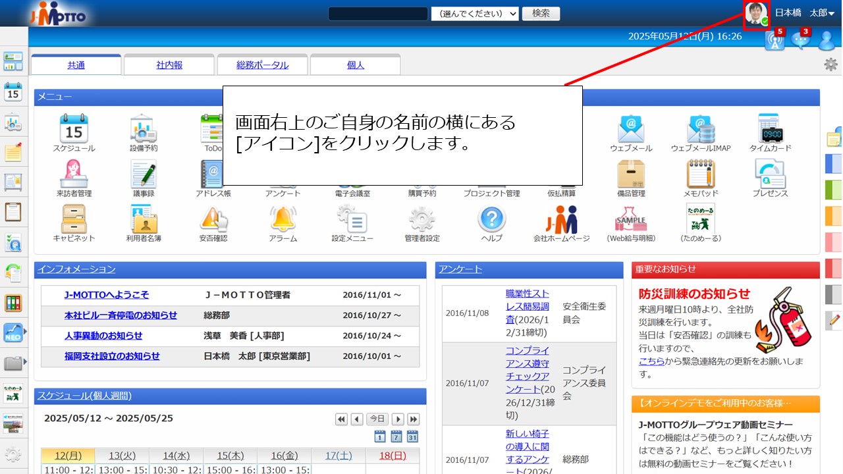
Task: Click the gear settings icon below top bar
Action: (x=830, y=65)
